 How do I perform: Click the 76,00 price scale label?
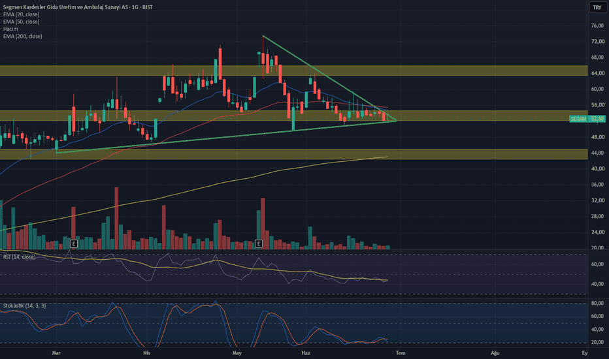[x=597, y=25]
